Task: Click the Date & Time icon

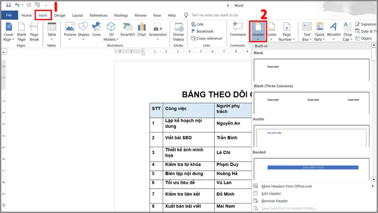Action: pyautogui.click(x=358, y=31)
